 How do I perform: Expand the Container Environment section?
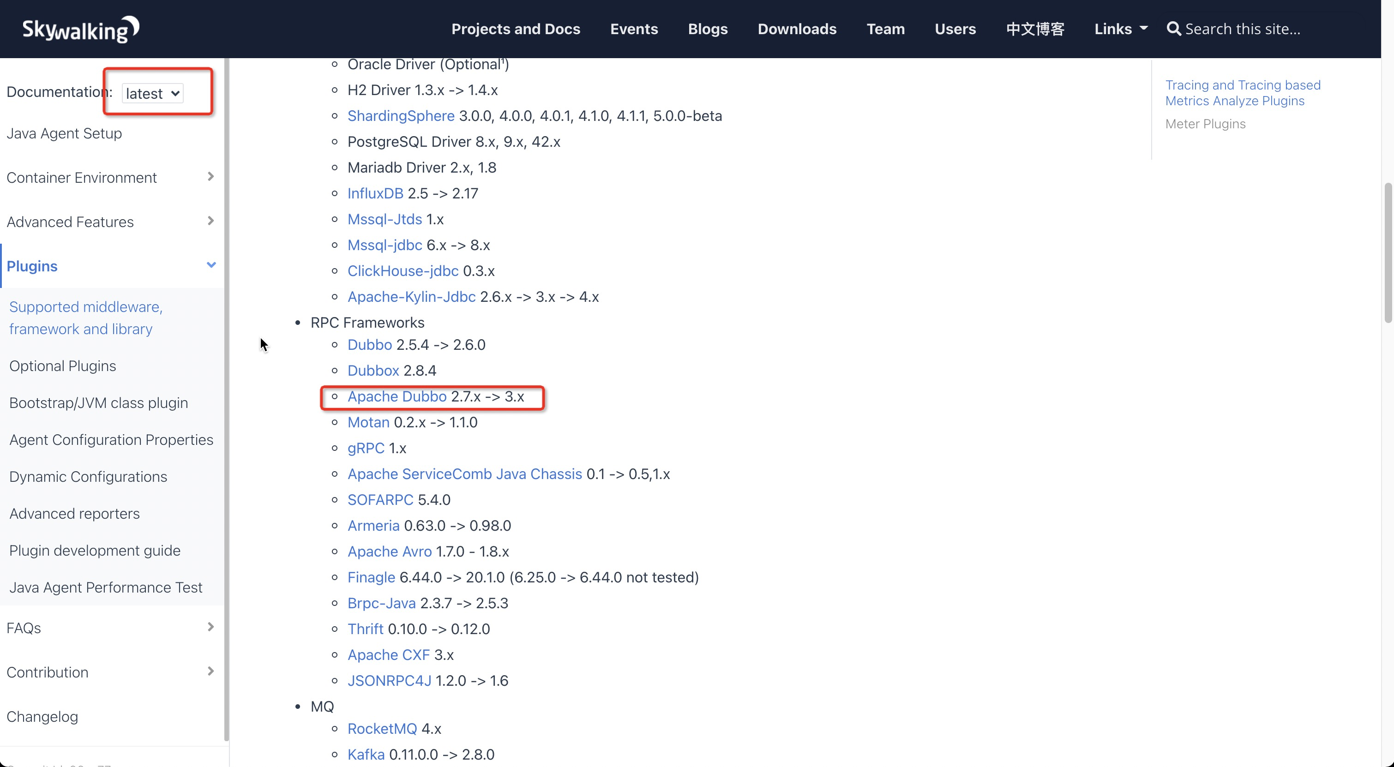pos(210,177)
